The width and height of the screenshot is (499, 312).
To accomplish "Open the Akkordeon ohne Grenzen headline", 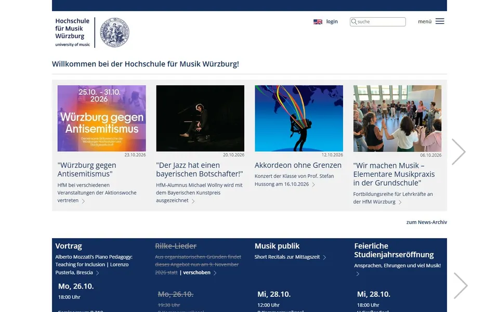I will coord(298,165).
